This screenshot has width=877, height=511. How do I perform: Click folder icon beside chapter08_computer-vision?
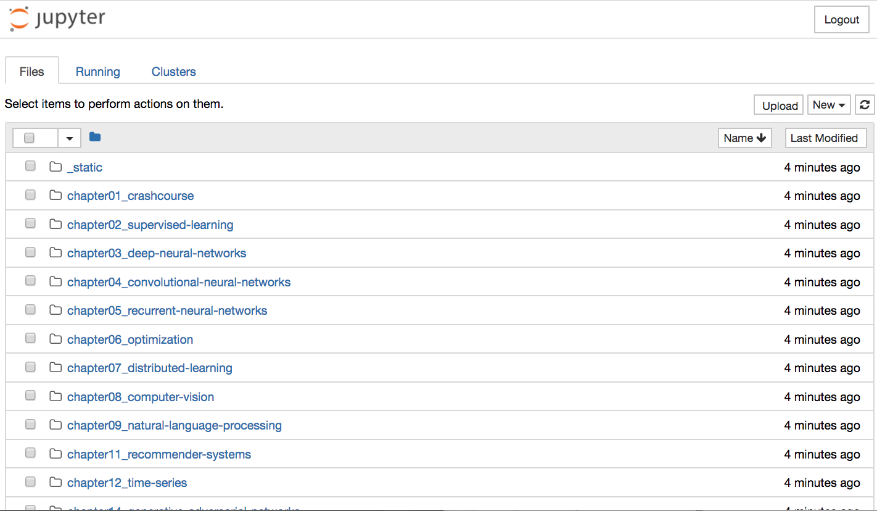[56, 396]
